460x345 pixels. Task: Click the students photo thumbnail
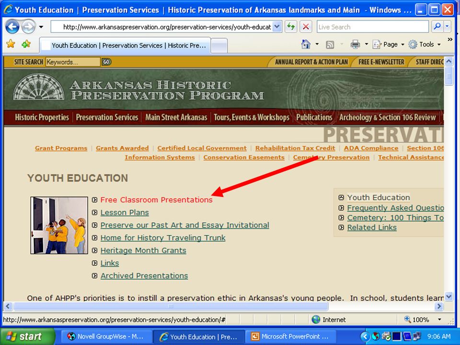click(x=59, y=225)
